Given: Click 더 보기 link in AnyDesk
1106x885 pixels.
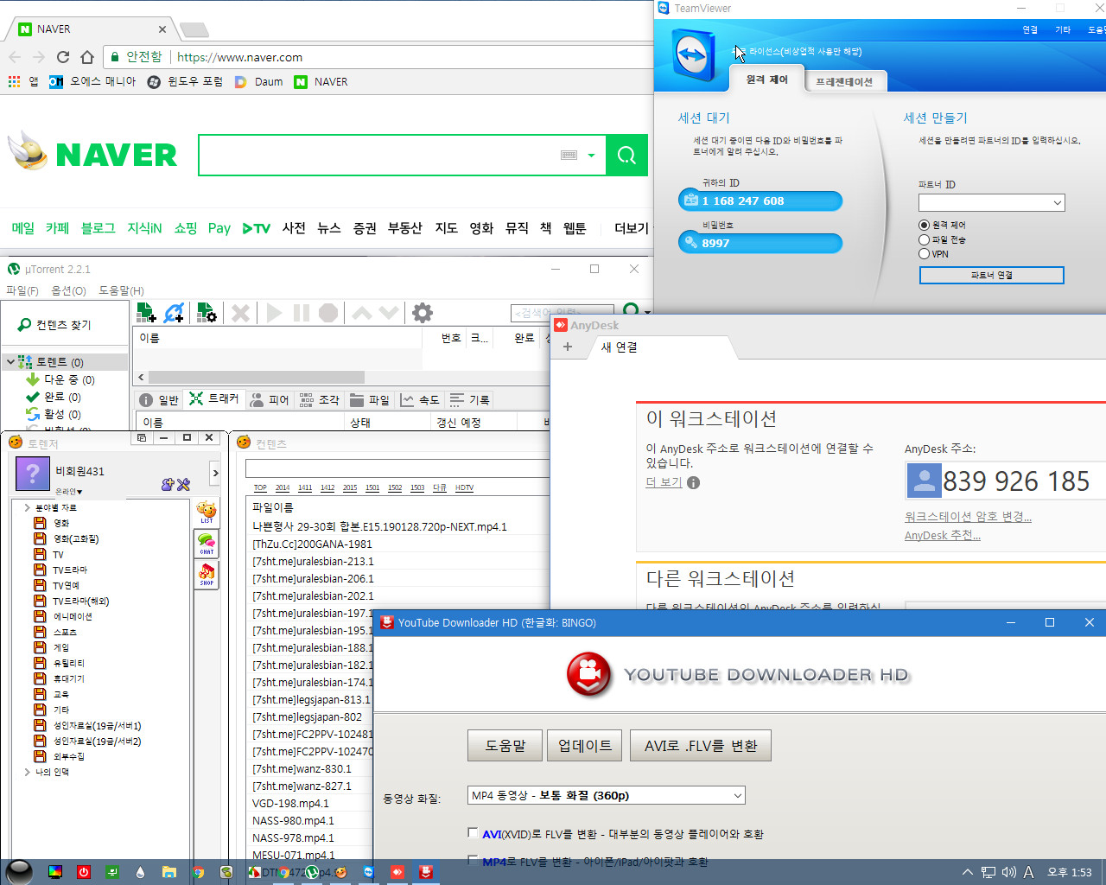Looking at the screenshot, I should click(x=664, y=482).
